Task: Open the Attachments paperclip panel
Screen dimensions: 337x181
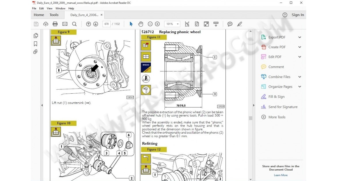Action: click(35, 52)
